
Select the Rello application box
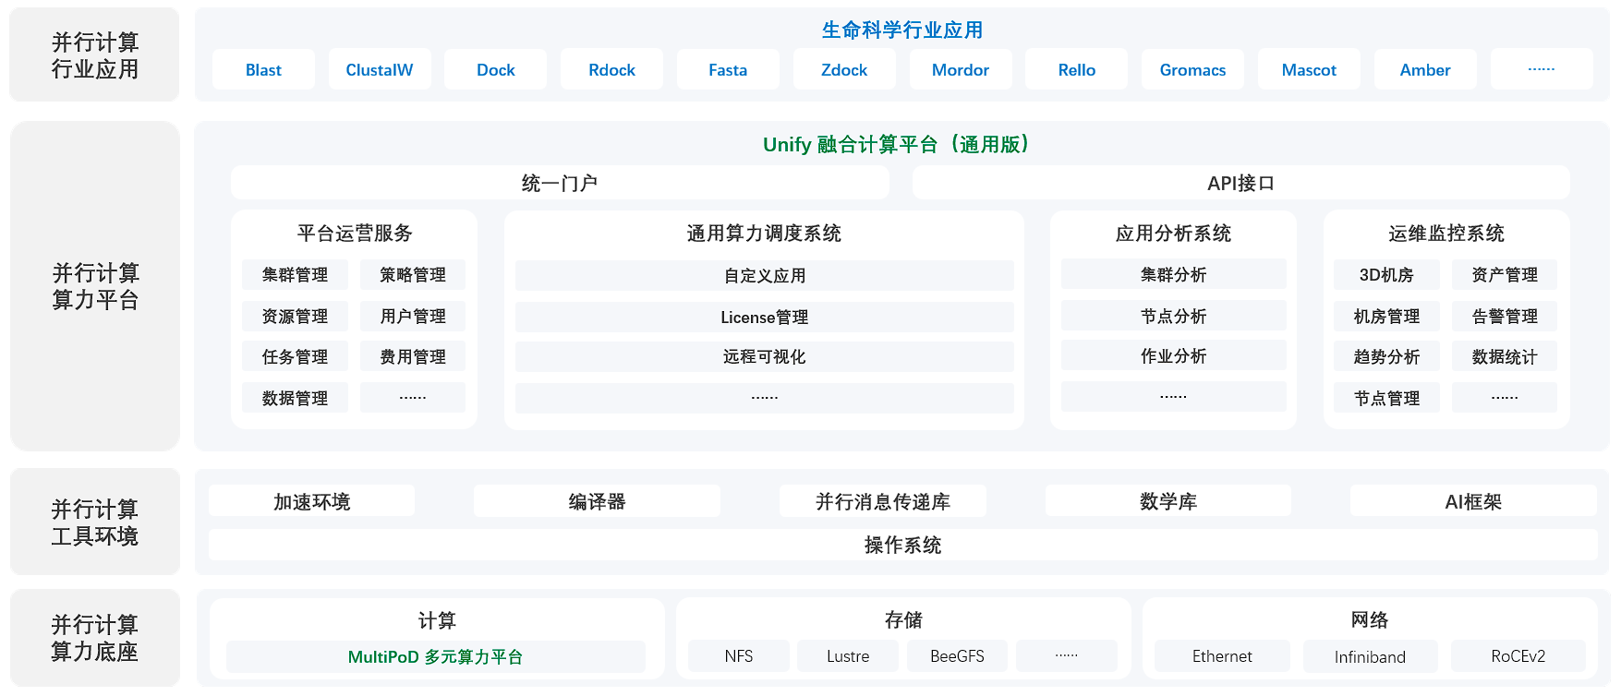(1077, 69)
